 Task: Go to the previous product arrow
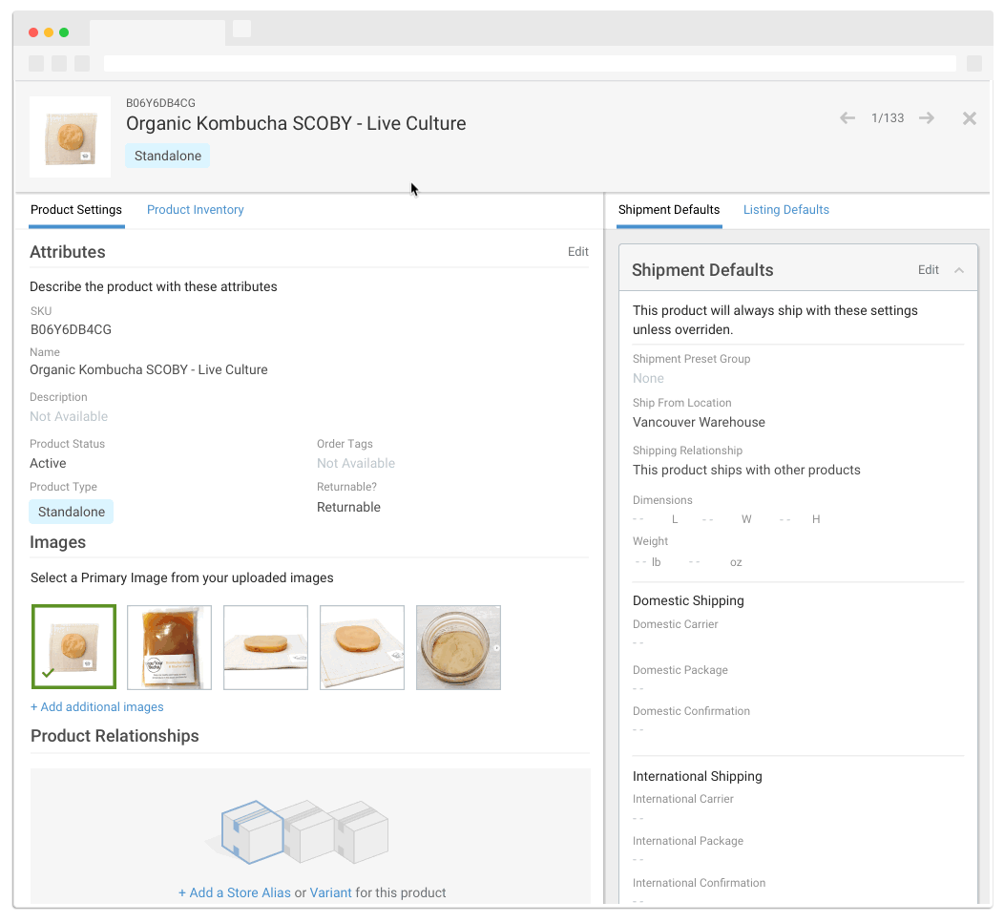pyautogui.click(x=847, y=118)
